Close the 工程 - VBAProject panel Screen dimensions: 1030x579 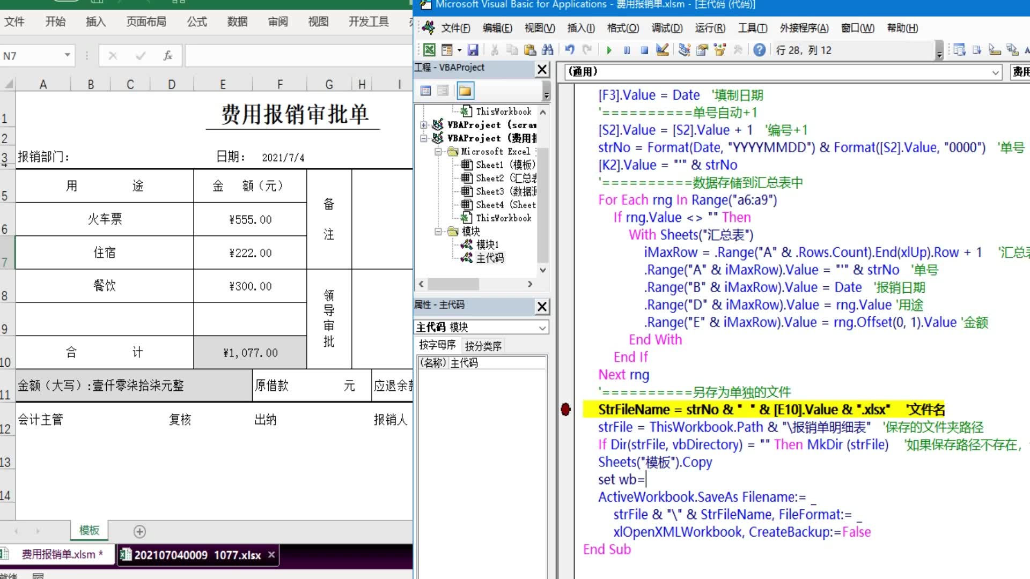pyautogui.click(x=542, y=69)
